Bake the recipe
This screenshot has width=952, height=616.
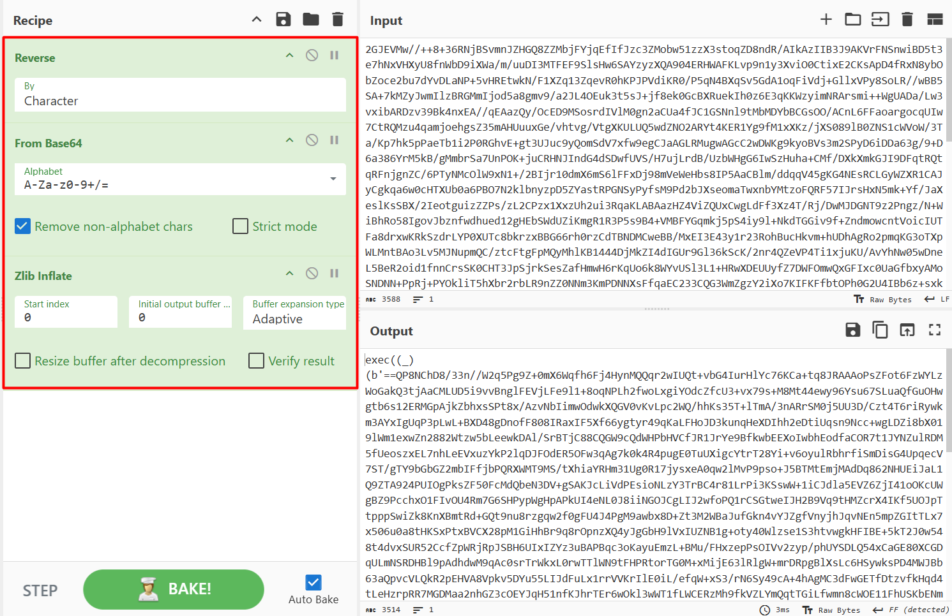tap(174, 589)
